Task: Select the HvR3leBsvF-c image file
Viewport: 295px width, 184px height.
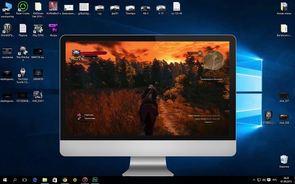Action: 53,8
